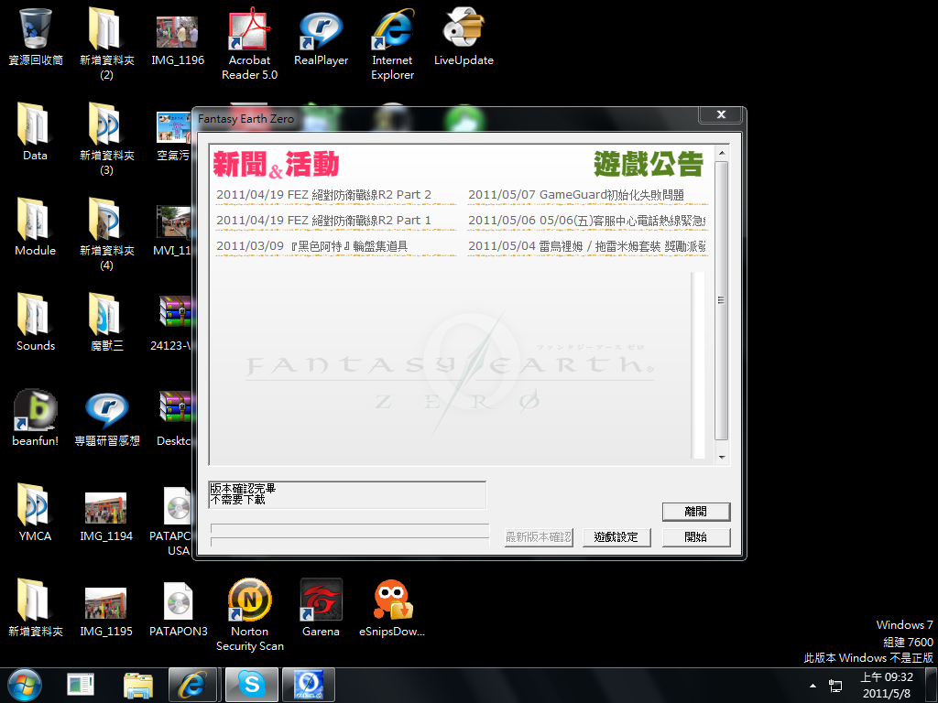Click the 最新版本確認 version check button
Image resolution: width=938 pixels, height=703 pixels.
tap(539, 536)
